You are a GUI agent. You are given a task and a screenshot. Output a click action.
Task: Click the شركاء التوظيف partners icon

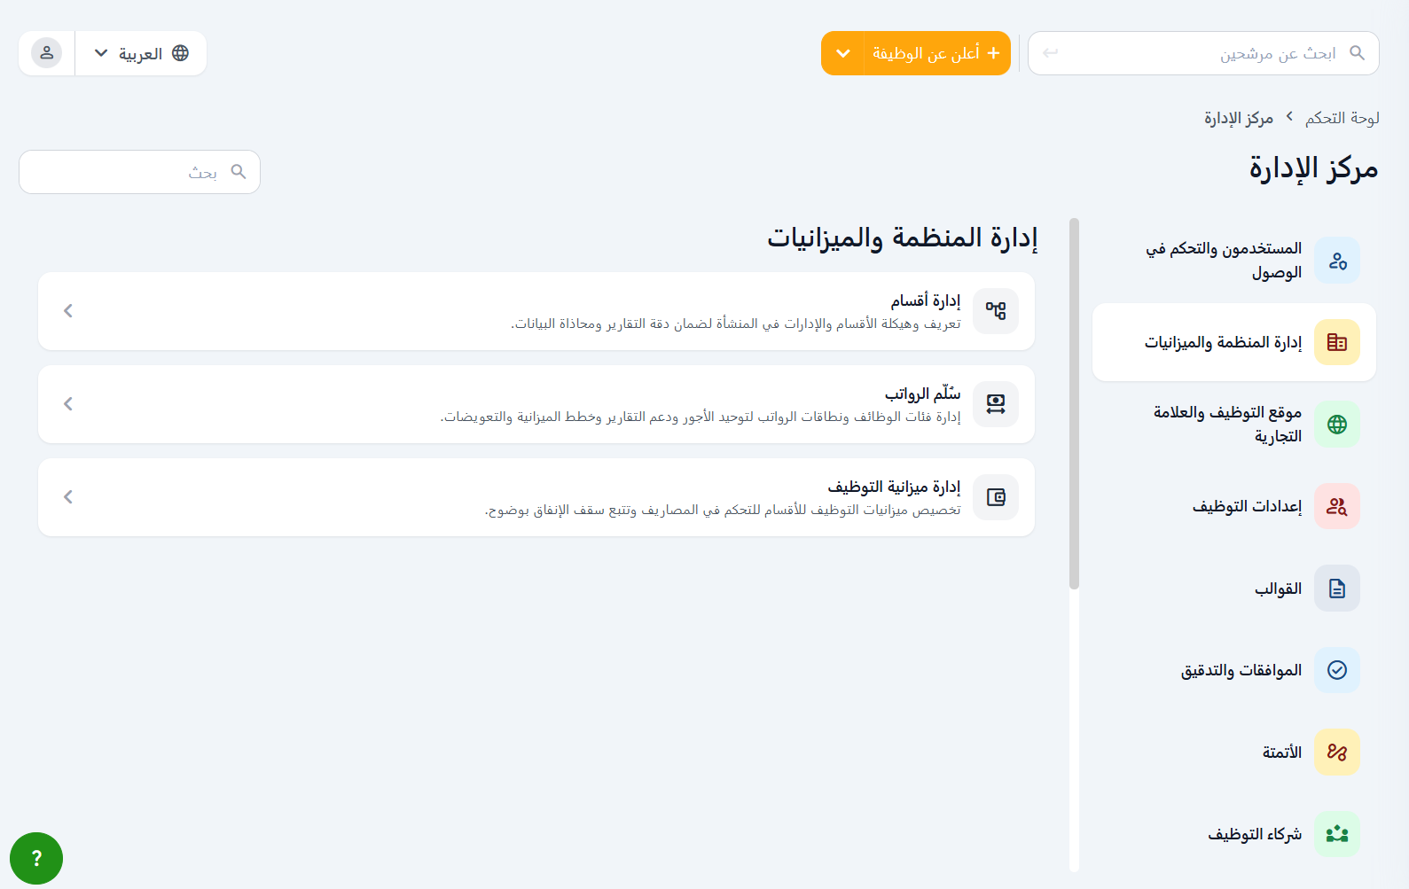(x=1336, y=834)
